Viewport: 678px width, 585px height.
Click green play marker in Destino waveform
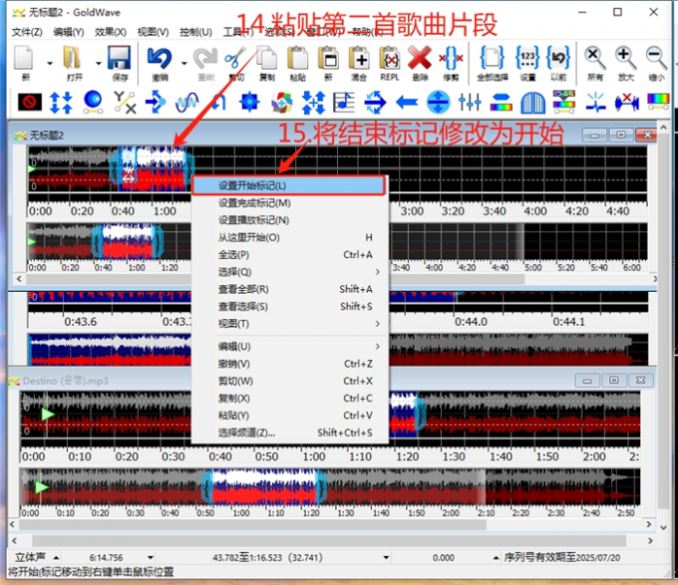click(47, 415)
